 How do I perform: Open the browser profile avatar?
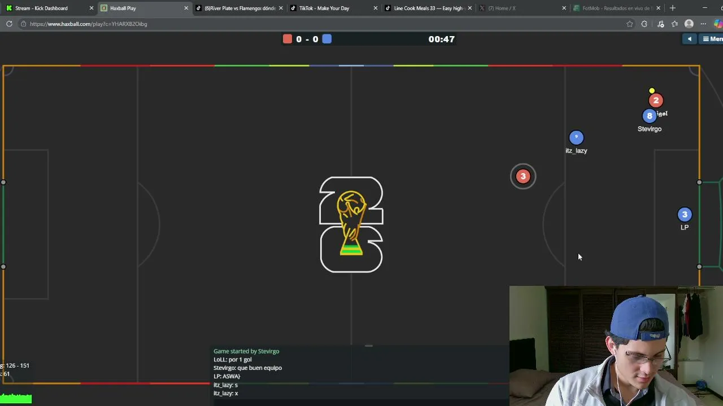[689, 24]
